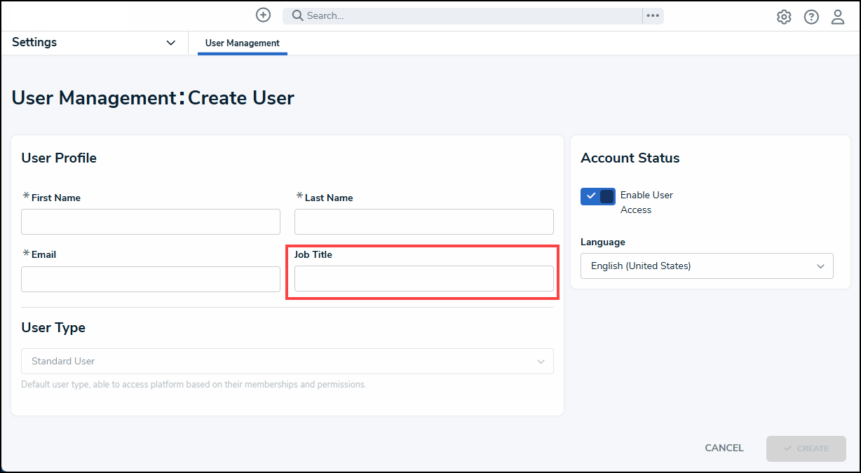Click the Email input field
Viewport: 861px width, 473px height.
tap(151, 279)
